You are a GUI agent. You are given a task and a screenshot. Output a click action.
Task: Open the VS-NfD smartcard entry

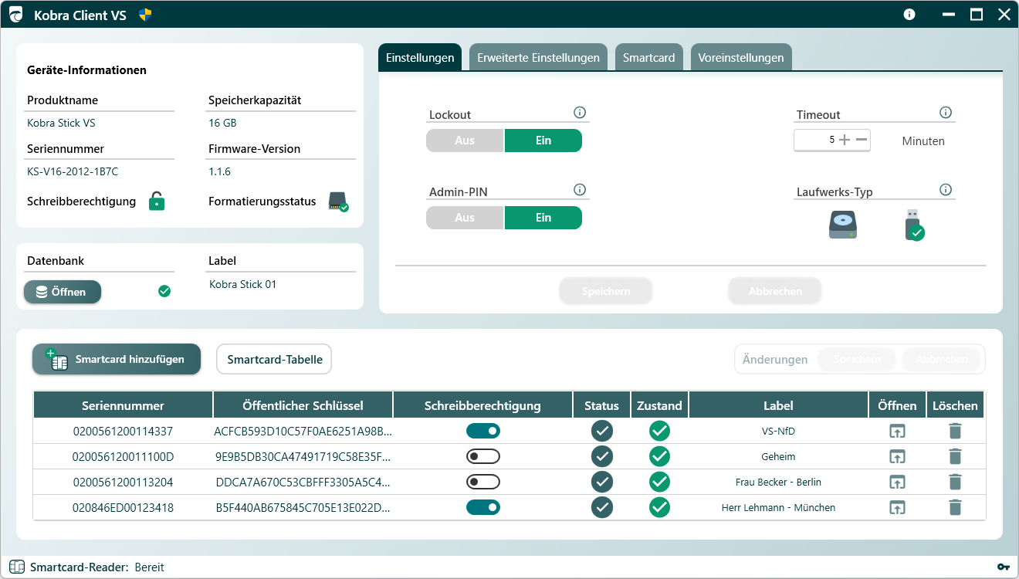(897, 431)
